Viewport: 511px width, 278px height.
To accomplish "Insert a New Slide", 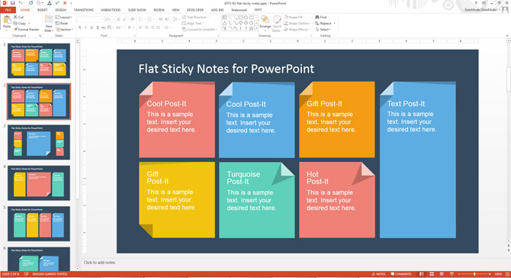I will coord(49,24).
